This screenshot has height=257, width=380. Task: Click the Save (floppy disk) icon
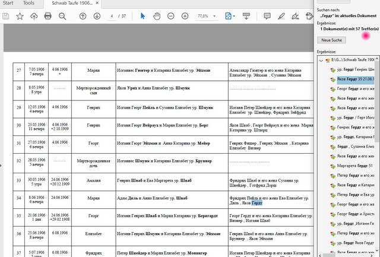6,16
